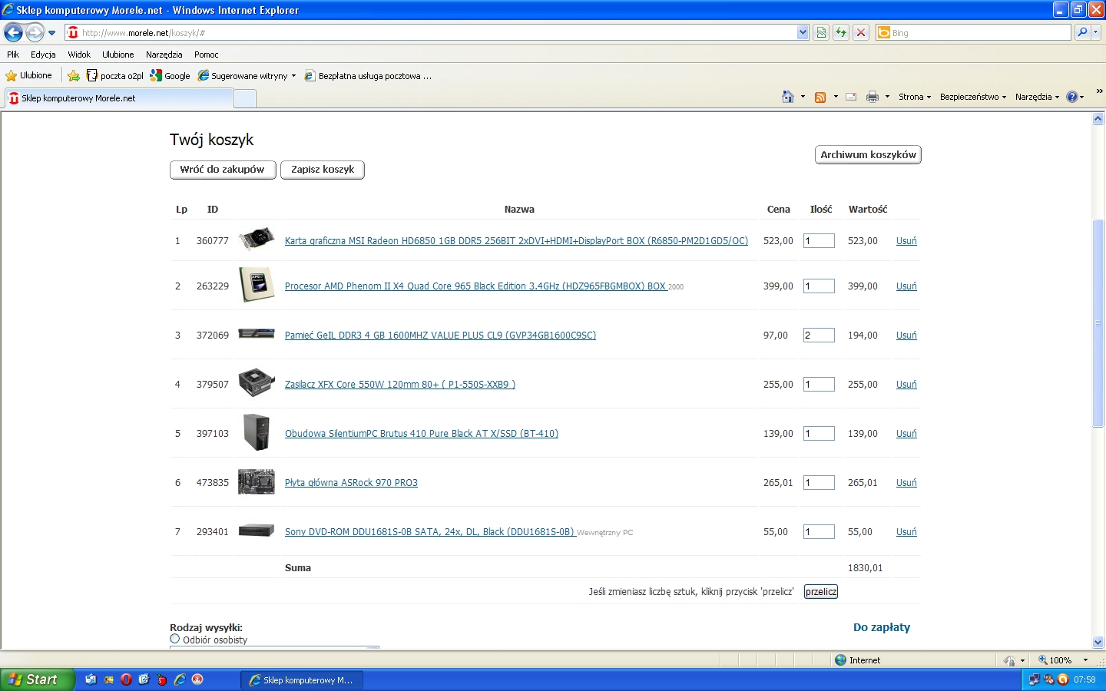Open the Pamięć GeIL DDR3 4 GB product link

(440, 335)
